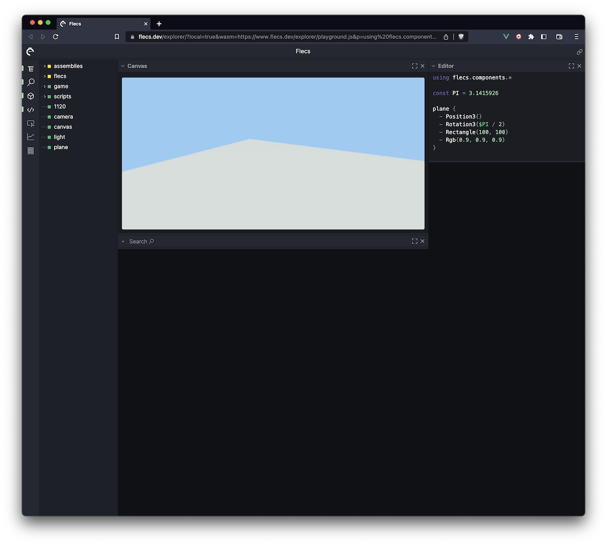Expand the assemblies tree node
Screen dimensions: 607x545
(45, 66)
